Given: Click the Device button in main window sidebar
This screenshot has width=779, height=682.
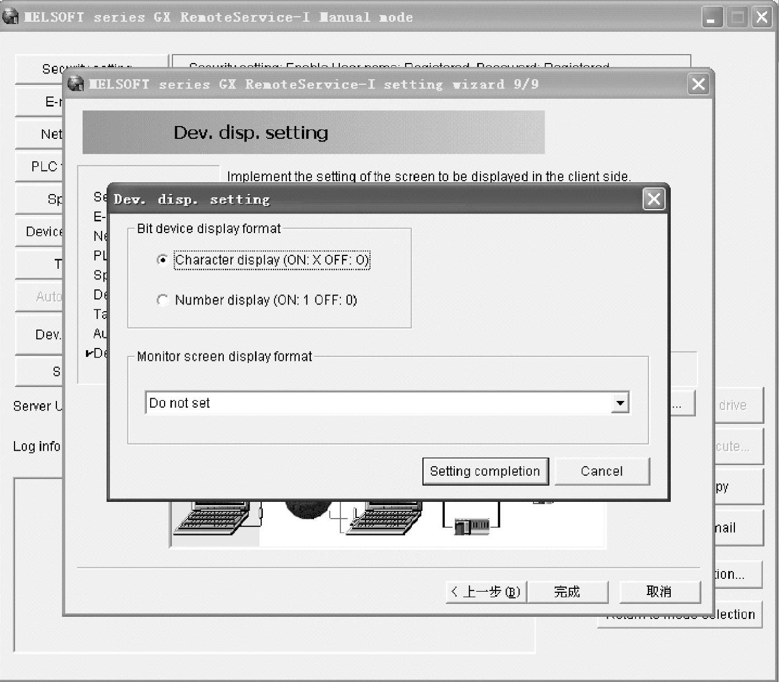Looking at the screenshot, I should tap(39, 231).
